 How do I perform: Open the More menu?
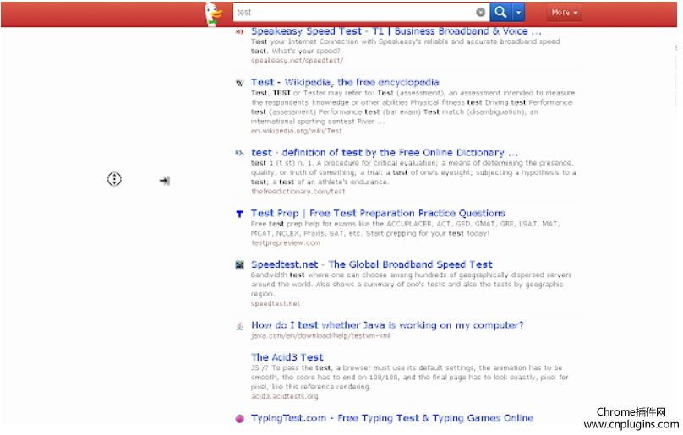pyautogui.click(x=564, y=13)
